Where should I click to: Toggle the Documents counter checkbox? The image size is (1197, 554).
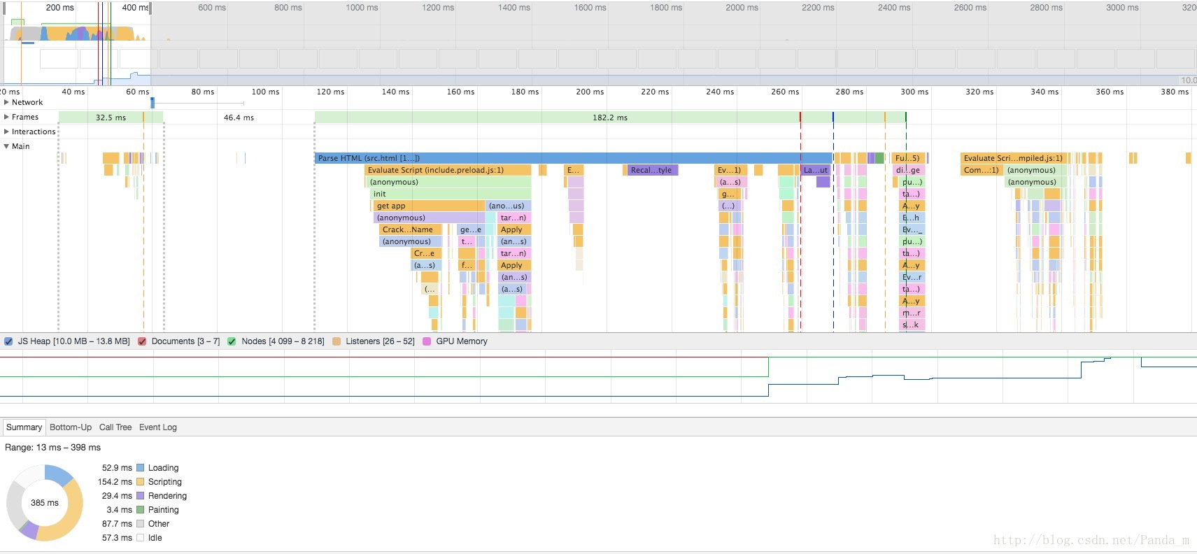coord(142,341)
